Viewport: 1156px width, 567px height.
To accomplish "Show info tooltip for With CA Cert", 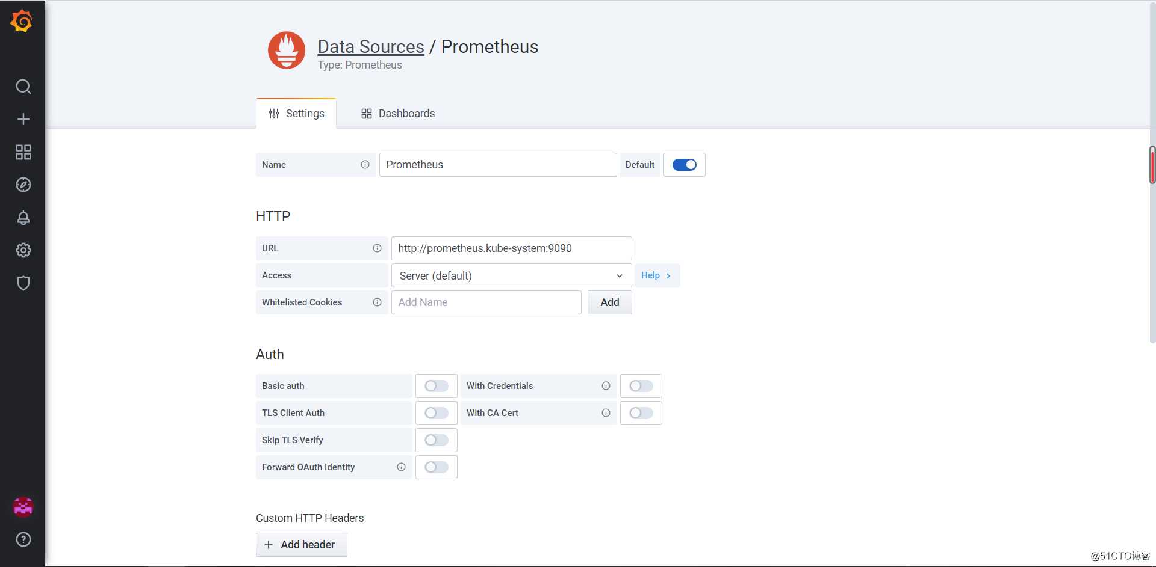I will (606, 413).
